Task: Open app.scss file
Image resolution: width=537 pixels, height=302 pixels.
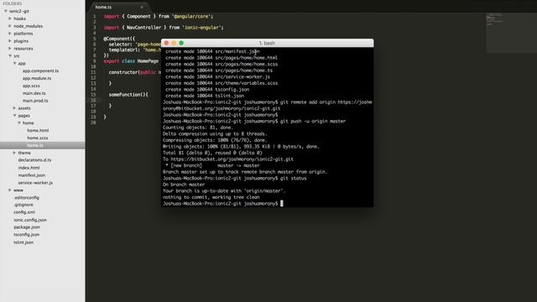Action: pos(31,86)
